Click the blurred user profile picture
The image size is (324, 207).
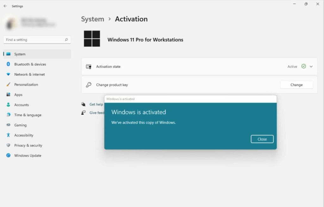pyautogui.click(x=11, y=23)
